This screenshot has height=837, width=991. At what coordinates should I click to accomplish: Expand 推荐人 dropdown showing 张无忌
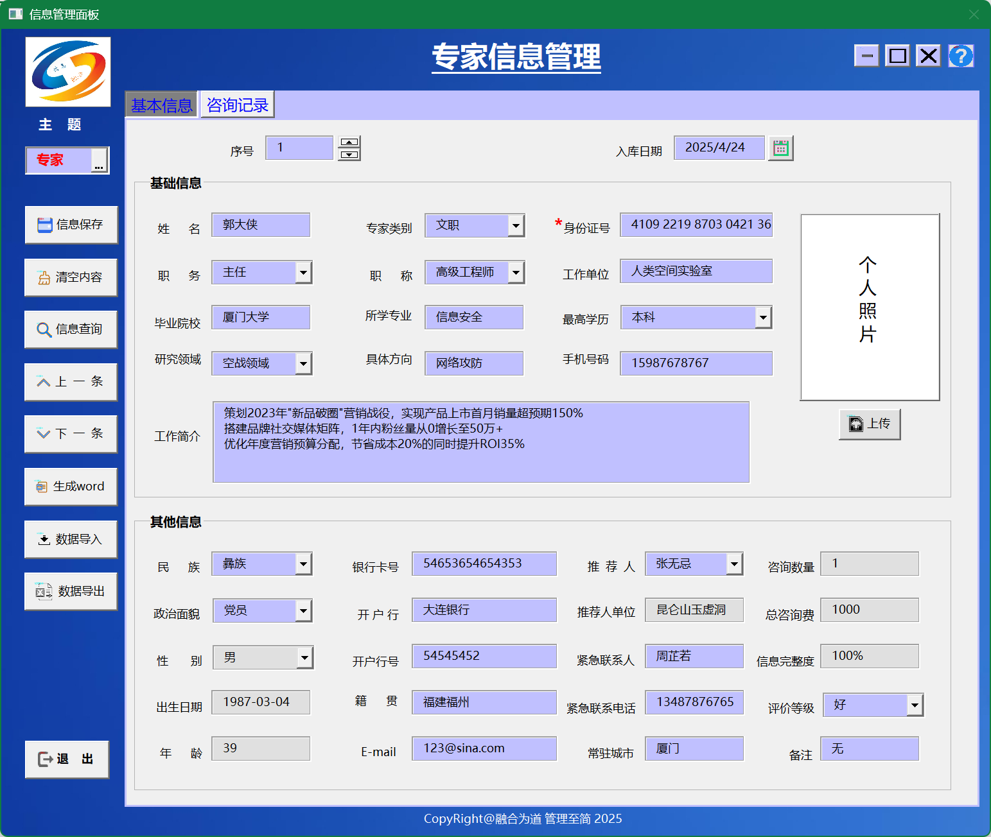pyautogui.click(x=734, y=564)
